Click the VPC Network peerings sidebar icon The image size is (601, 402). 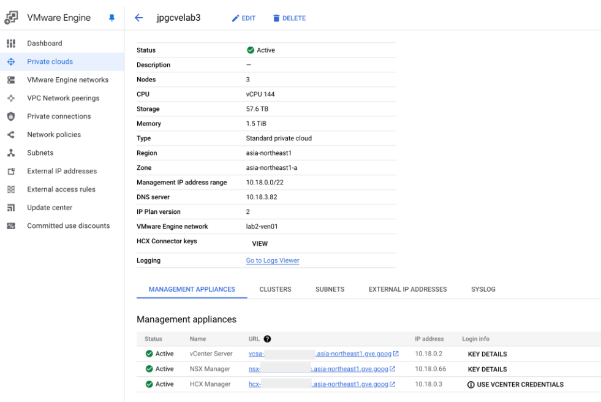coord(11,98)
